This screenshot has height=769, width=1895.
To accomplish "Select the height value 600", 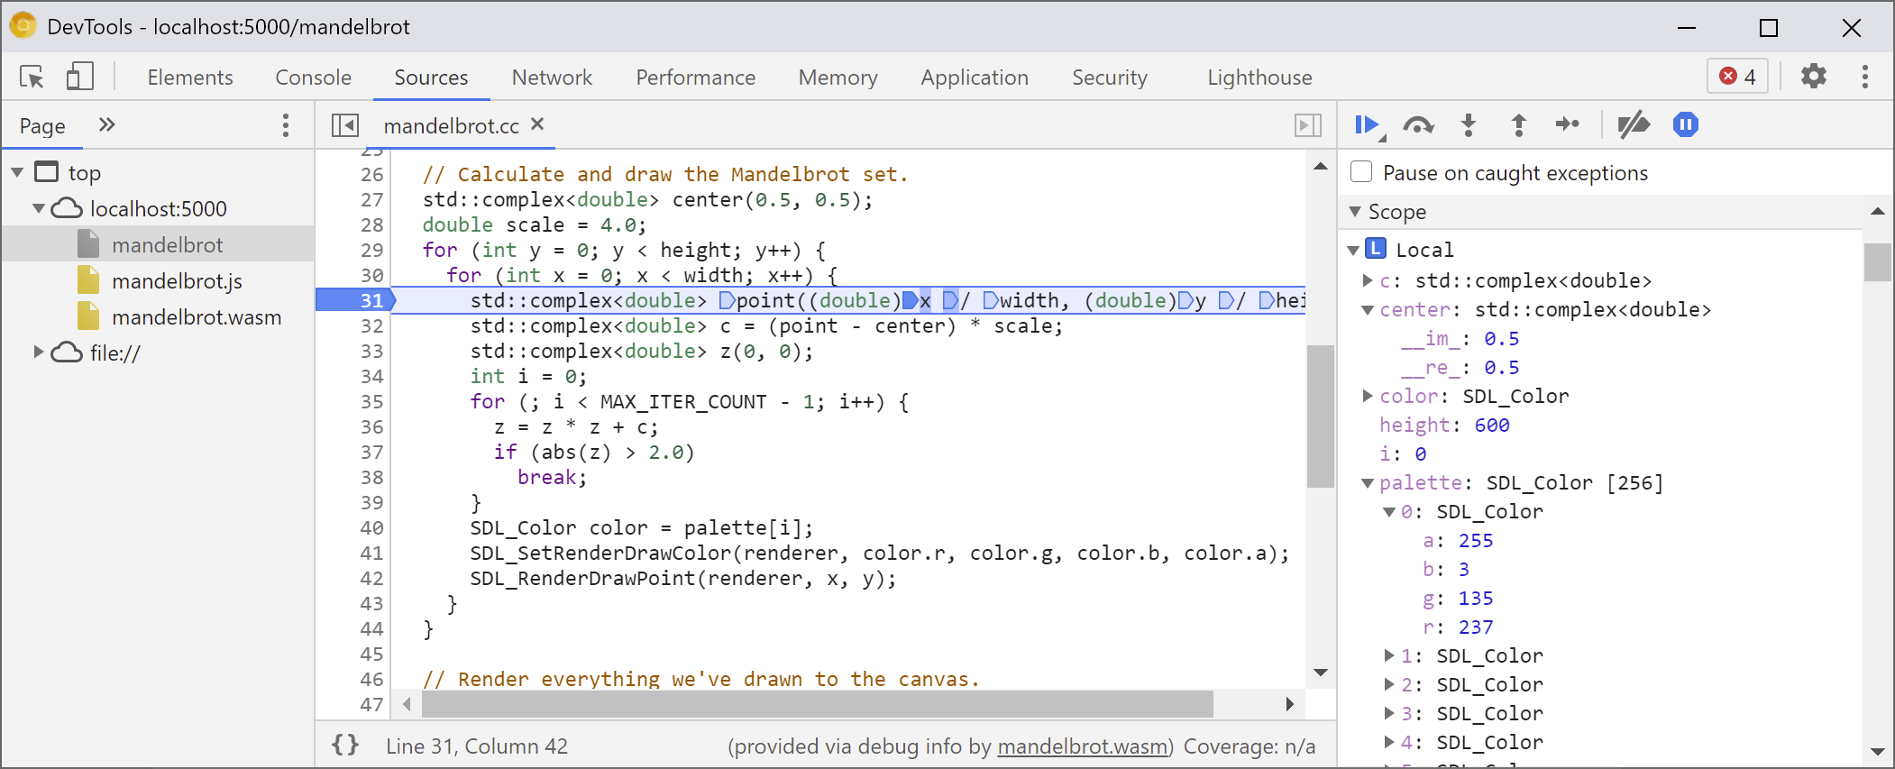I will pos(1492,425).
